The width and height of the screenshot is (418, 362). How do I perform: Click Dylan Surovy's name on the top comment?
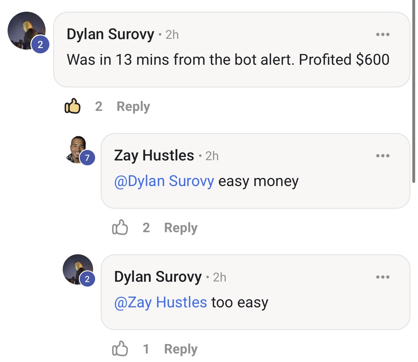click(110, 34)
